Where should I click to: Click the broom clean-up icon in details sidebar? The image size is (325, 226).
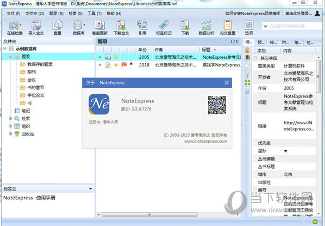coord(247,75)
